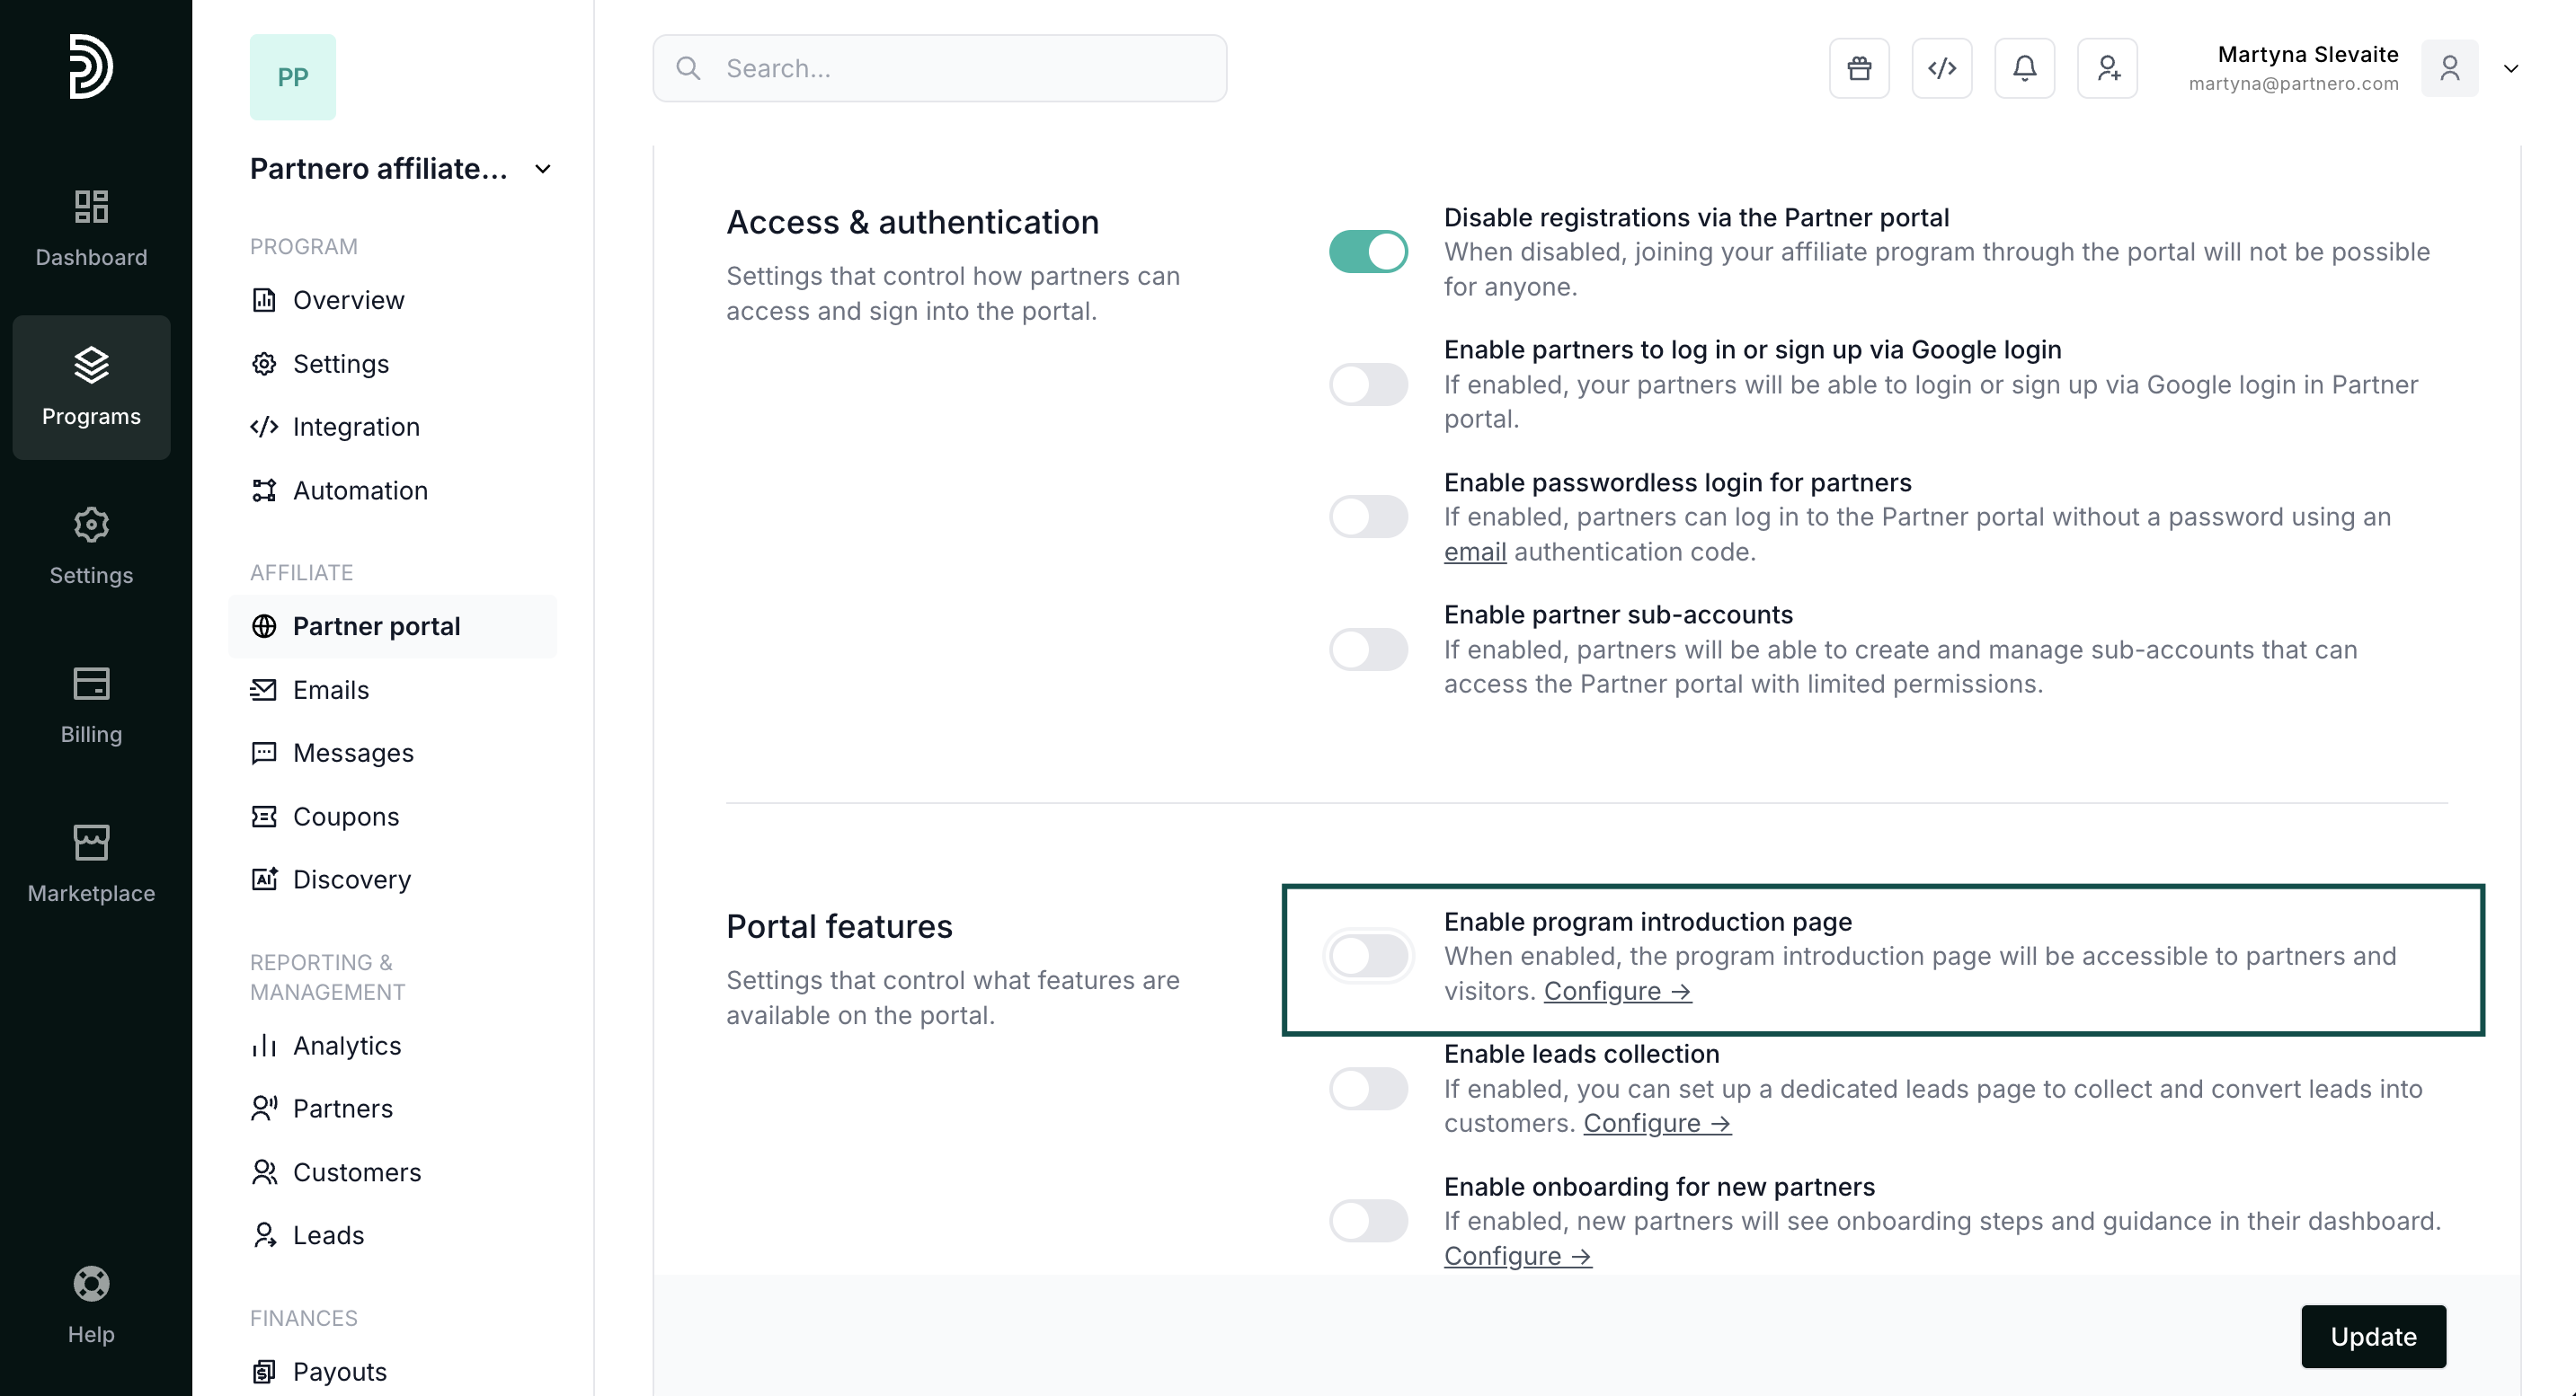The image size is (2576, 1396).
Task: Open Configure link under leads collection
Action: click(x=1656, y=1123)
